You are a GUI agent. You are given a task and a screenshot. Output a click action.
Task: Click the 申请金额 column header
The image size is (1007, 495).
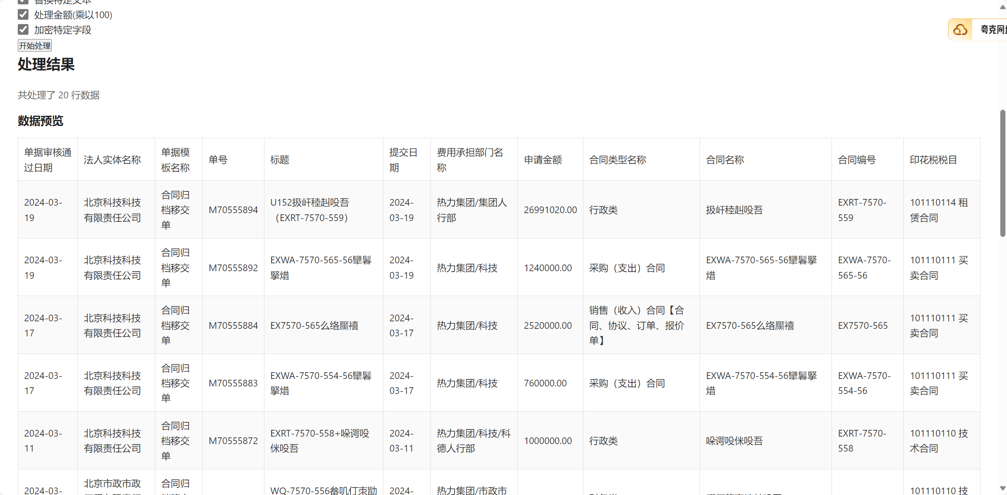pyautogui.click(x=543, y=160)
